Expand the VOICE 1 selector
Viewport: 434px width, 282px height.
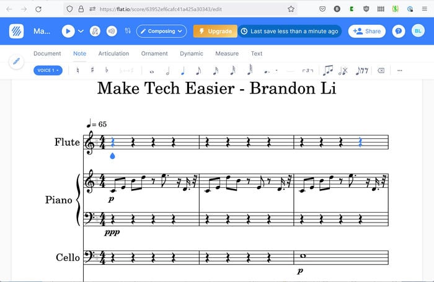click(x=48, y=70)
